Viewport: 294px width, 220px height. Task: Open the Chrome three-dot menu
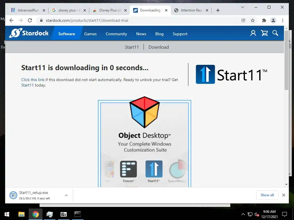pyautogui.click(x=283, y=20)
